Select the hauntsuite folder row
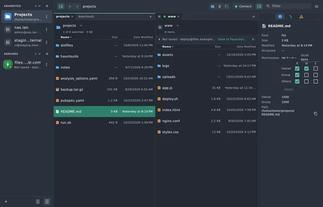Viewport: 323px width, 207px height. coord(104,56)
